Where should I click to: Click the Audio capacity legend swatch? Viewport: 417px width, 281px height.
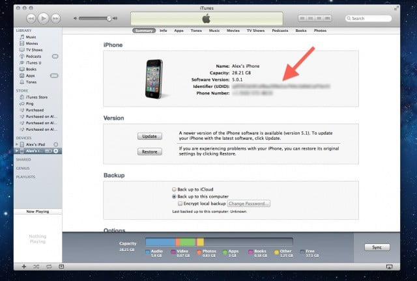[148, 252]
